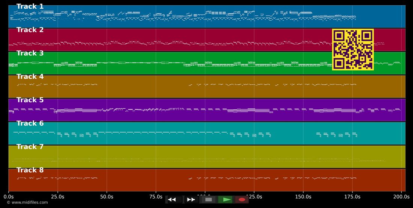Click the 25.0s time axis label

coord(58,197)
